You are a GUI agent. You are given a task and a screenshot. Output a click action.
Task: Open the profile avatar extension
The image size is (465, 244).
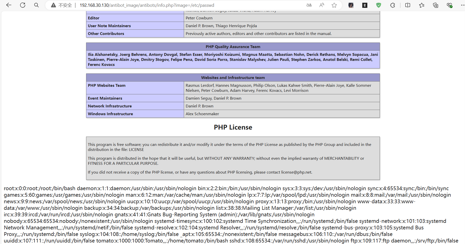click(x=351, y=5)
